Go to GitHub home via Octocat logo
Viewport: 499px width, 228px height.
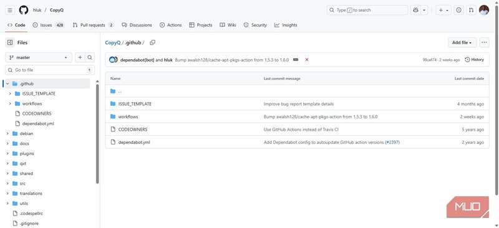[24, 10]
